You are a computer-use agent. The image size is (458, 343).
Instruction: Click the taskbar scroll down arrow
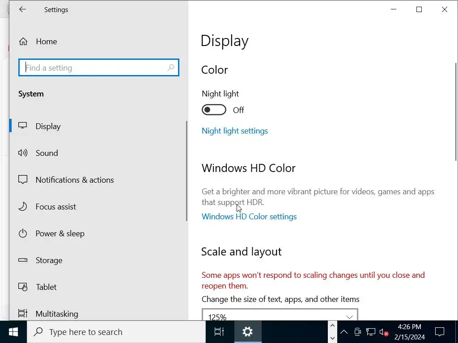332,338
